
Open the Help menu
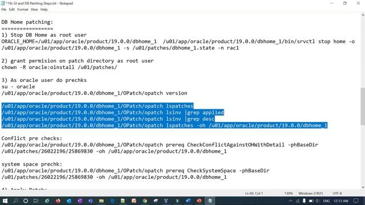[44, 10]
